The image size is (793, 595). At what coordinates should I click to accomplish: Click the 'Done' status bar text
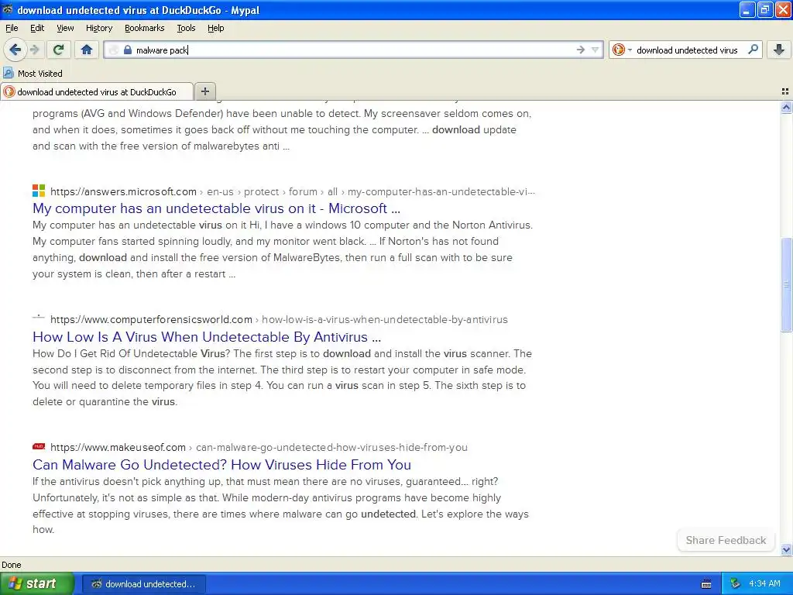click(11, 565)
